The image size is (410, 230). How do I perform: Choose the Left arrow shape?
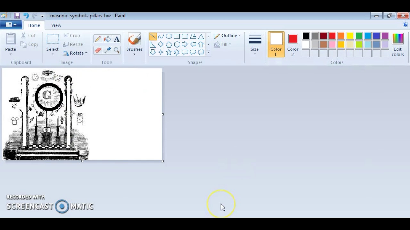193,44
